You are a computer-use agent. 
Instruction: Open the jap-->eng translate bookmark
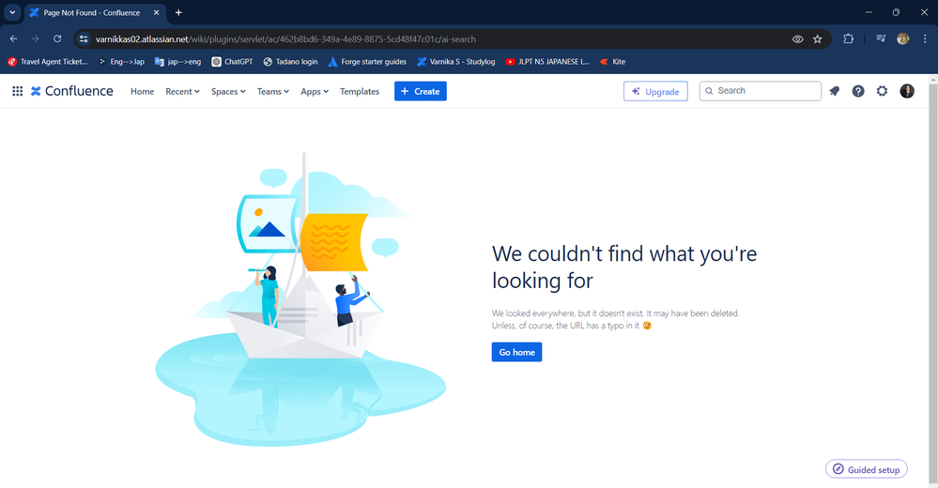177,62
